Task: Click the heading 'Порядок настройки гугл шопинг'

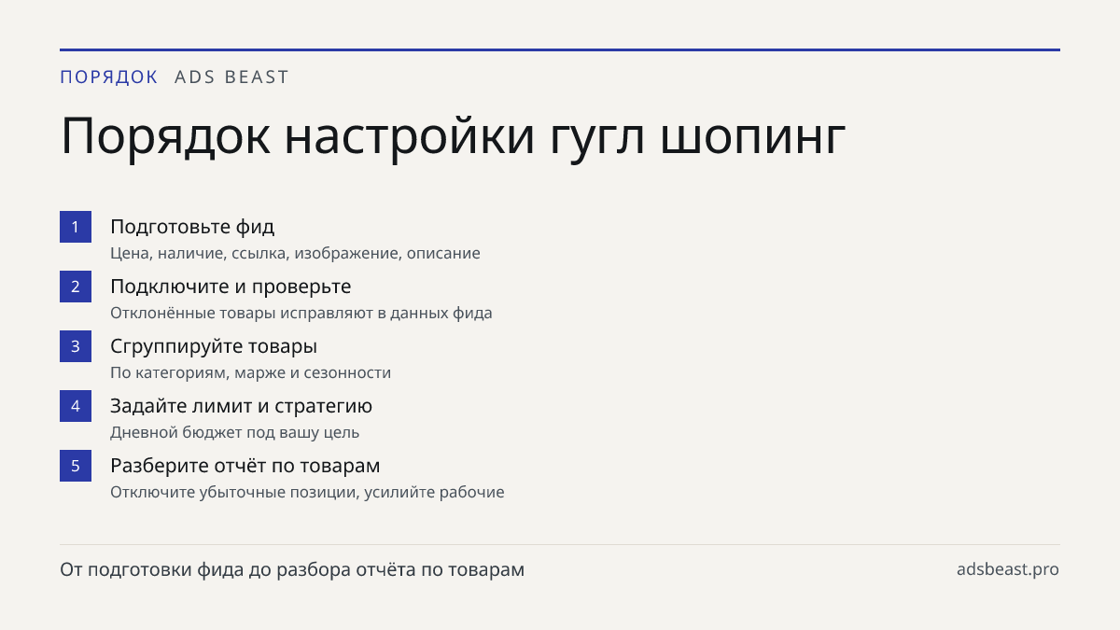Action: [453, 137]
